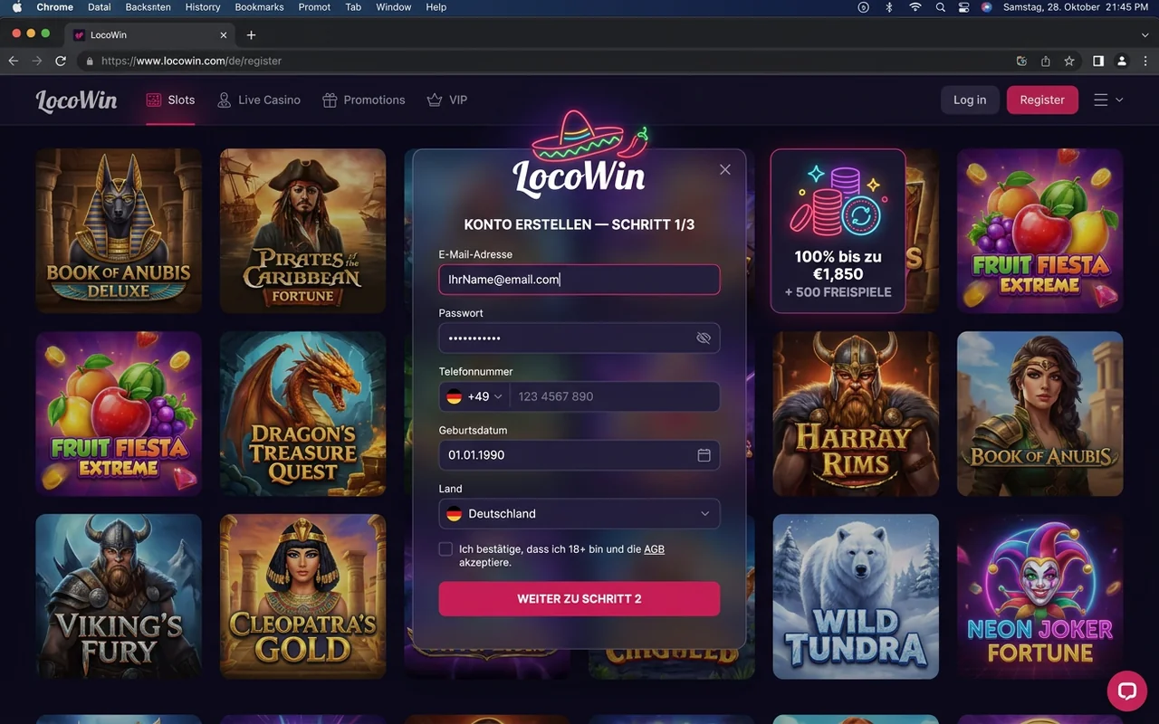Go to Promotions page
Viewport: 1159px width, 724px height.
tap(364, 100)
